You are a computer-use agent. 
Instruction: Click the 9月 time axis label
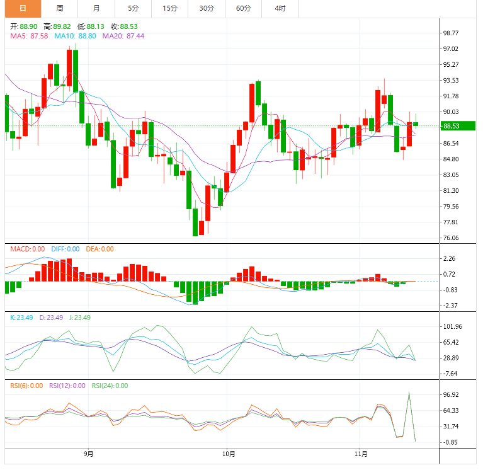pos(88,454)
